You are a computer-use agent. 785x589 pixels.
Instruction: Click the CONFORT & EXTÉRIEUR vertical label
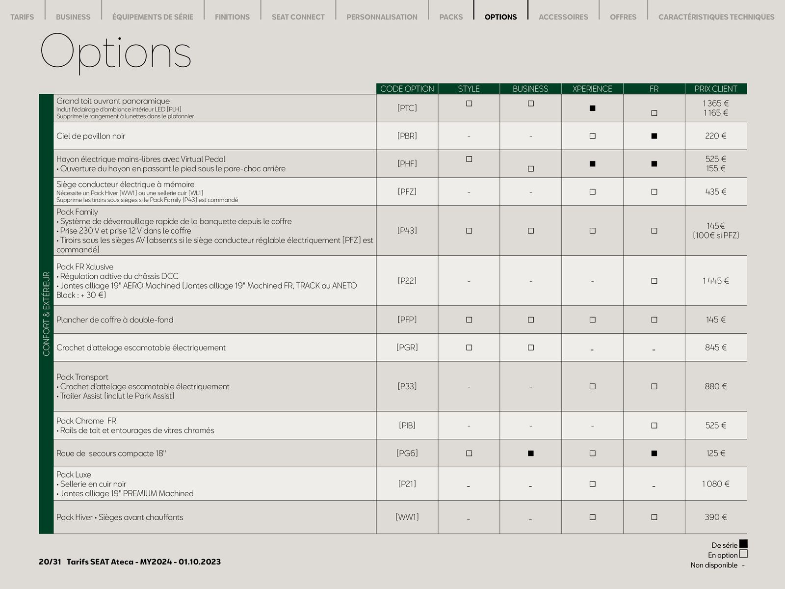(x=46, y=314)
